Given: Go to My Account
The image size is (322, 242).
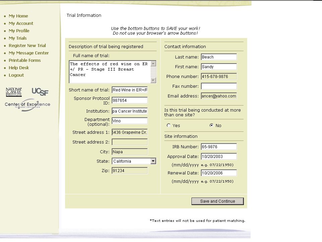Looking at the screenshot, I should click(x=21, y=24).
